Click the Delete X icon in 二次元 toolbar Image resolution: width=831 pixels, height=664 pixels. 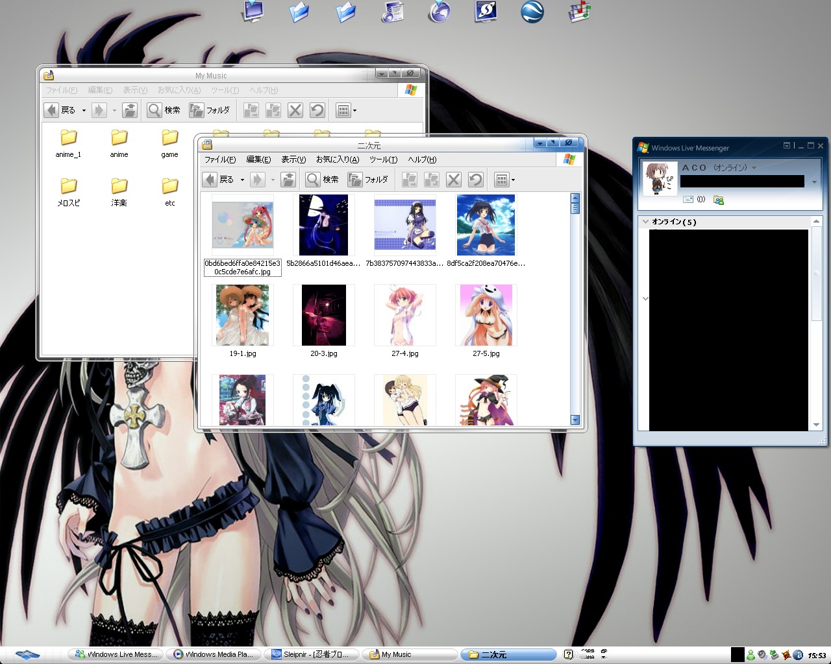coord(454,180)
